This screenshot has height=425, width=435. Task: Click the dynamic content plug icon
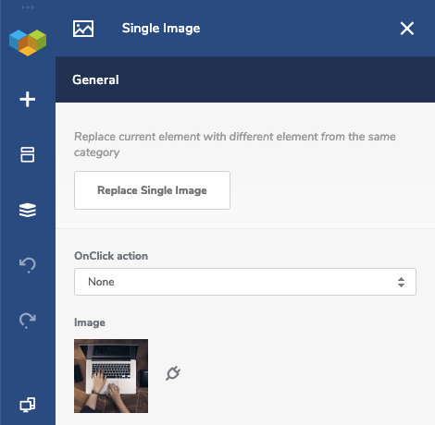click(x=173, y=373)
